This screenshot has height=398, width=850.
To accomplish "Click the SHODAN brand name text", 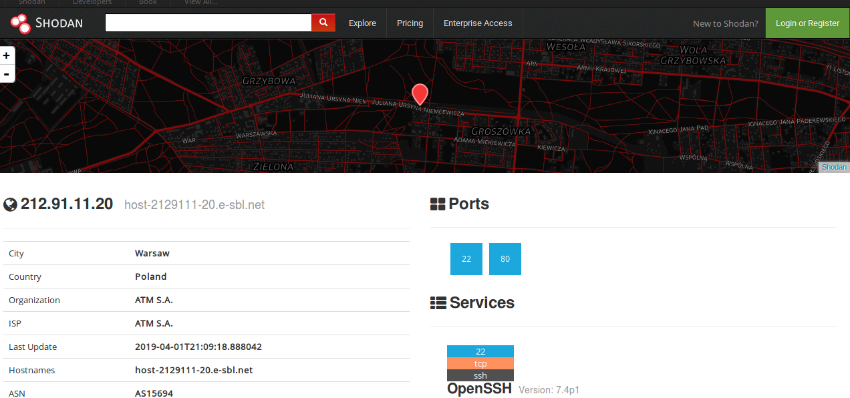I will [59, 23].
